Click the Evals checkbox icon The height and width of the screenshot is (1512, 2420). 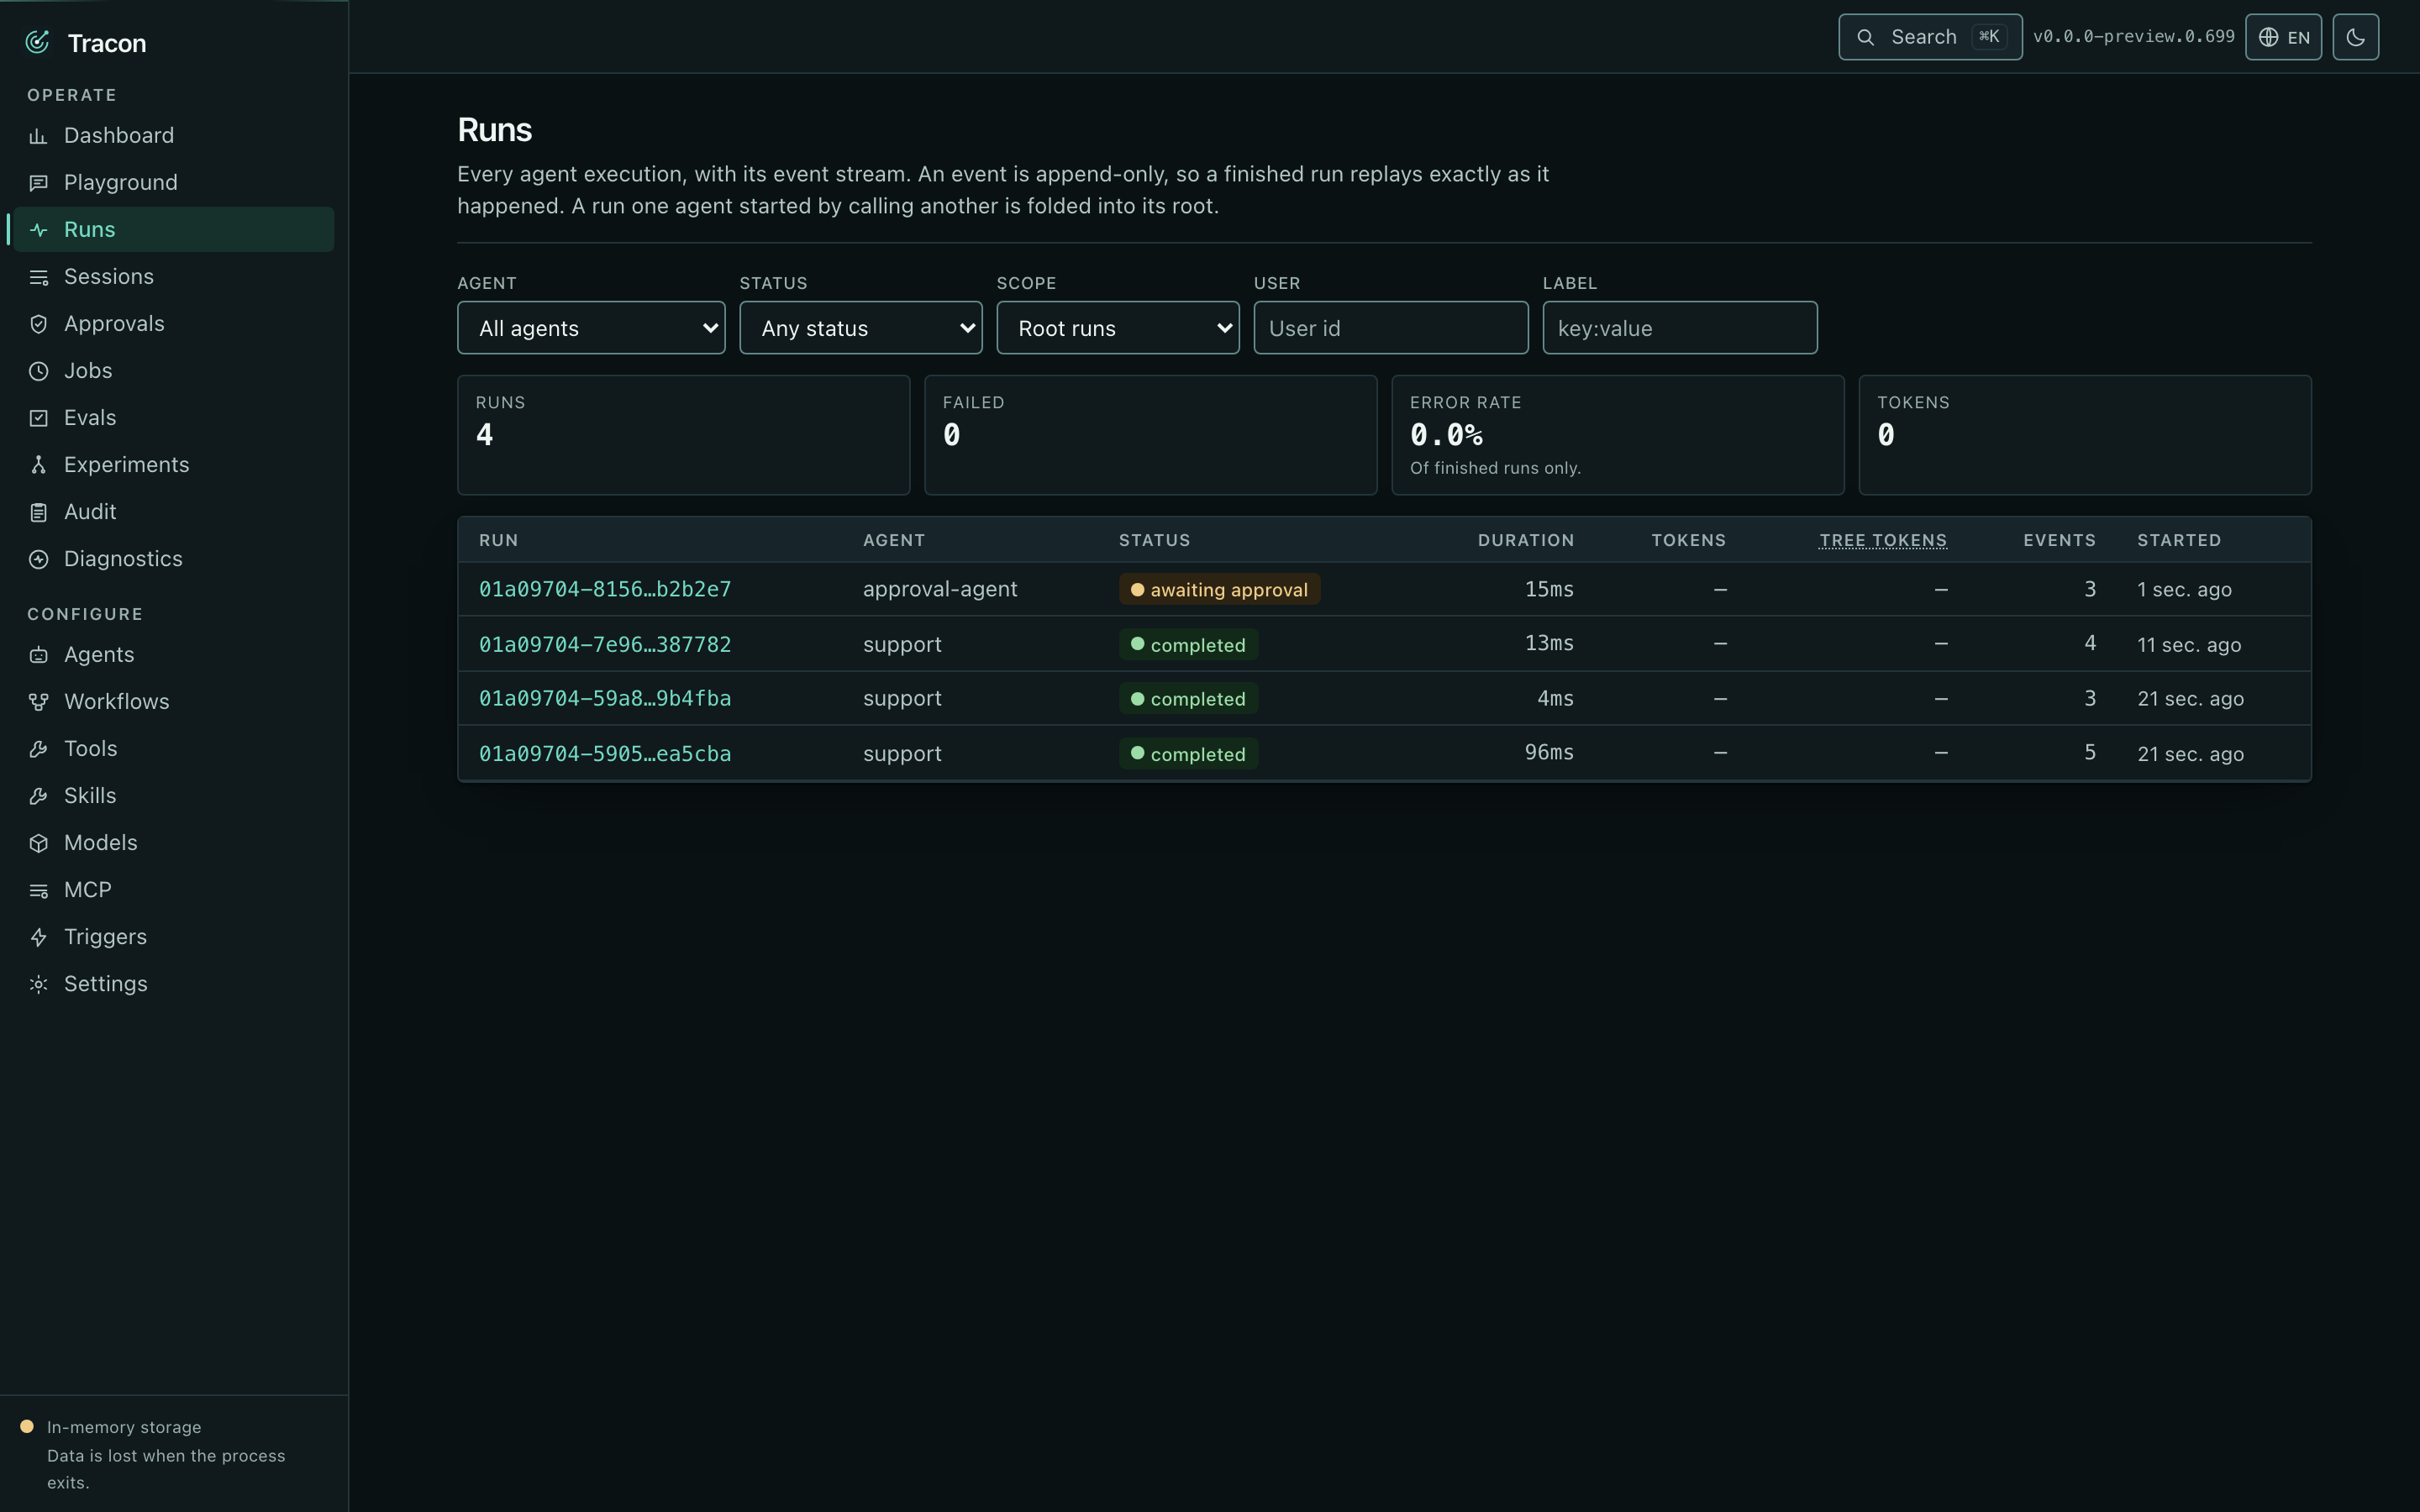pos(38,418)
